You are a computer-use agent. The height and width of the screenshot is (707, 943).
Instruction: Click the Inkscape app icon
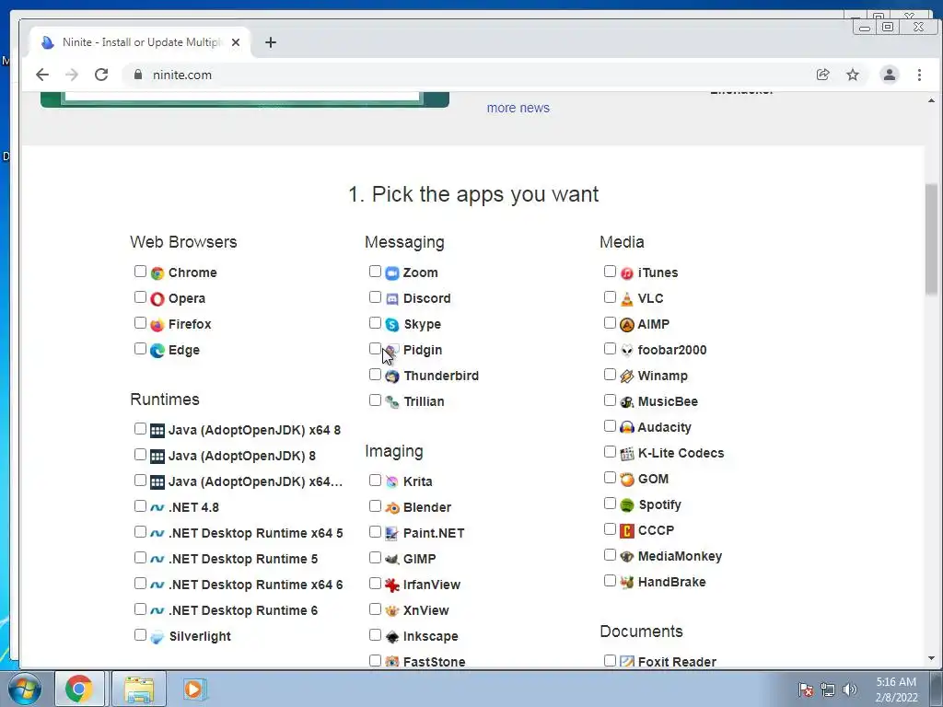tap(392, 637)
